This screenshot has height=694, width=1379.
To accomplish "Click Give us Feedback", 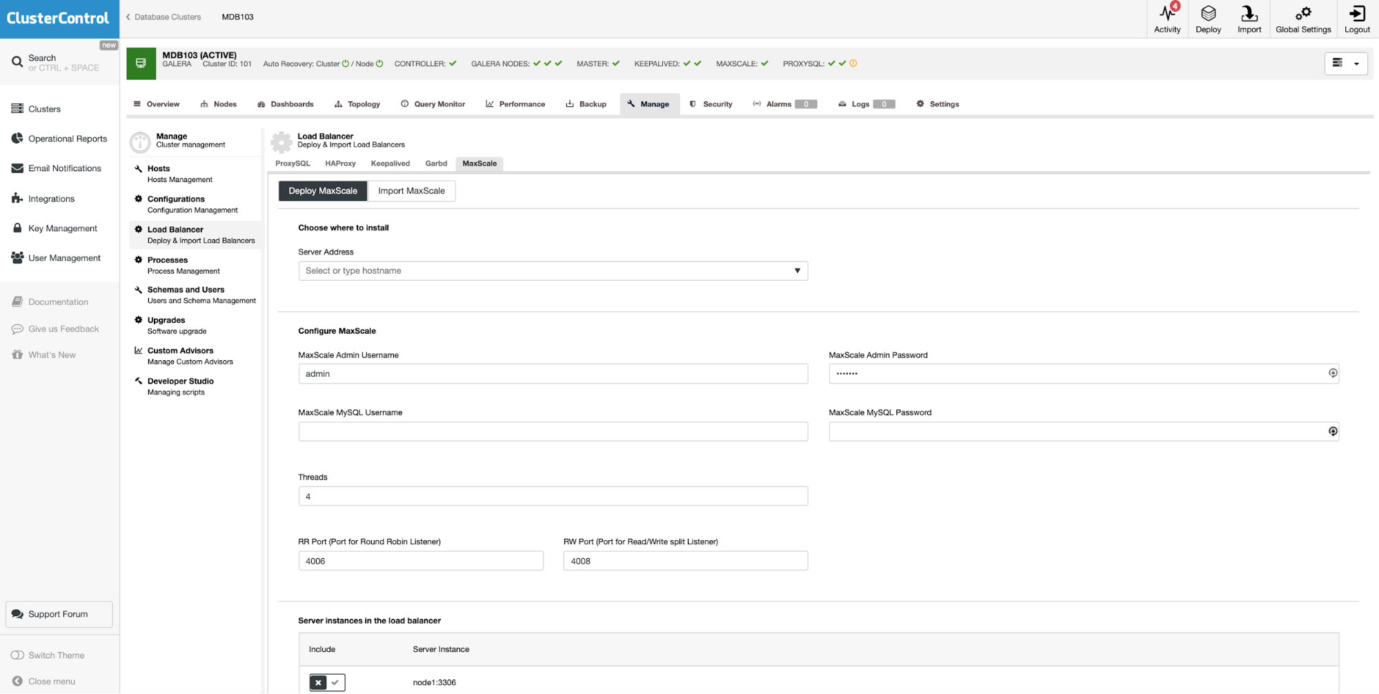I will pyautogui.click(x=55, y=329).
